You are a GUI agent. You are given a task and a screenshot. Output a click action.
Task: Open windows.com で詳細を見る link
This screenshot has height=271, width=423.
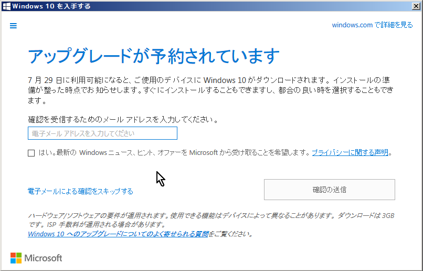pyautogui.click(x=372, y=25)
